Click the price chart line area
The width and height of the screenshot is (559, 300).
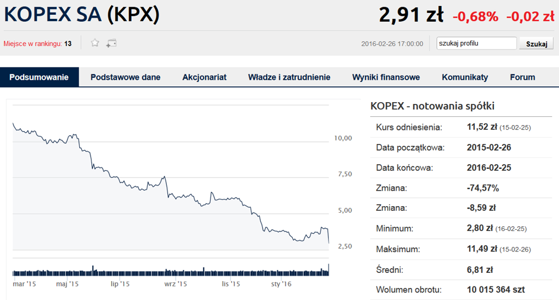[x=170, y=189]
